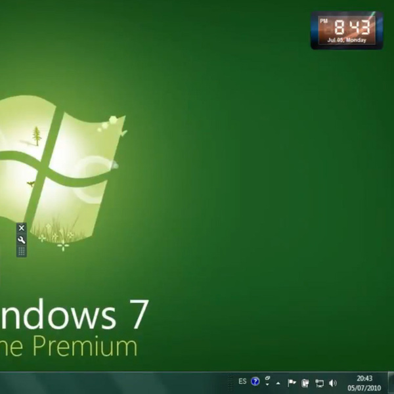Viewport: 394px width, 394px height.
Task: Click the gadget drag handle grid icon
Action: [x=22, y=252]
